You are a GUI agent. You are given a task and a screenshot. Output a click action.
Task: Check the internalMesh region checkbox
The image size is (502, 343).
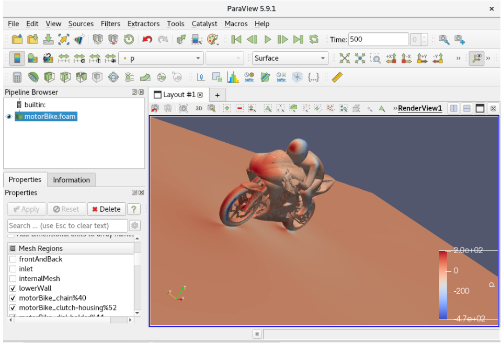click(x=13, y=279)
